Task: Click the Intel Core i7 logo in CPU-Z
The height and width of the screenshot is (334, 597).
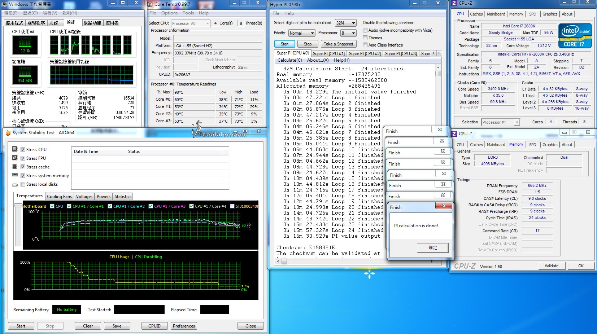Action: click(575, 35)
